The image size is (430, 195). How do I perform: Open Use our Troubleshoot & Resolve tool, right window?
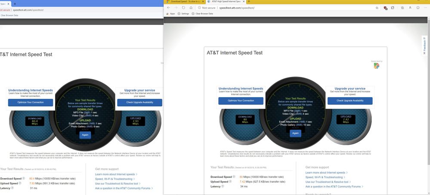pos(328,182)
